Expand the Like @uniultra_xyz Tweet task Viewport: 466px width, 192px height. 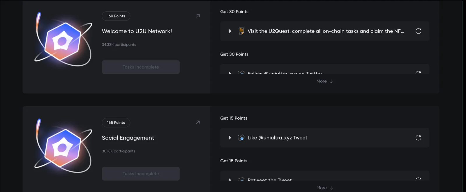click(x=230, y=138)
